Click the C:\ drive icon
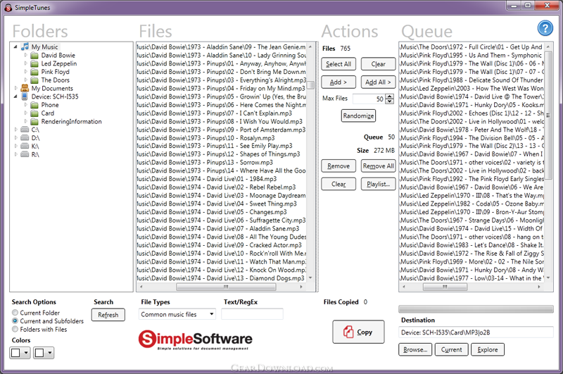The height and width of the screenshot is (374, 563). point(25,130)
